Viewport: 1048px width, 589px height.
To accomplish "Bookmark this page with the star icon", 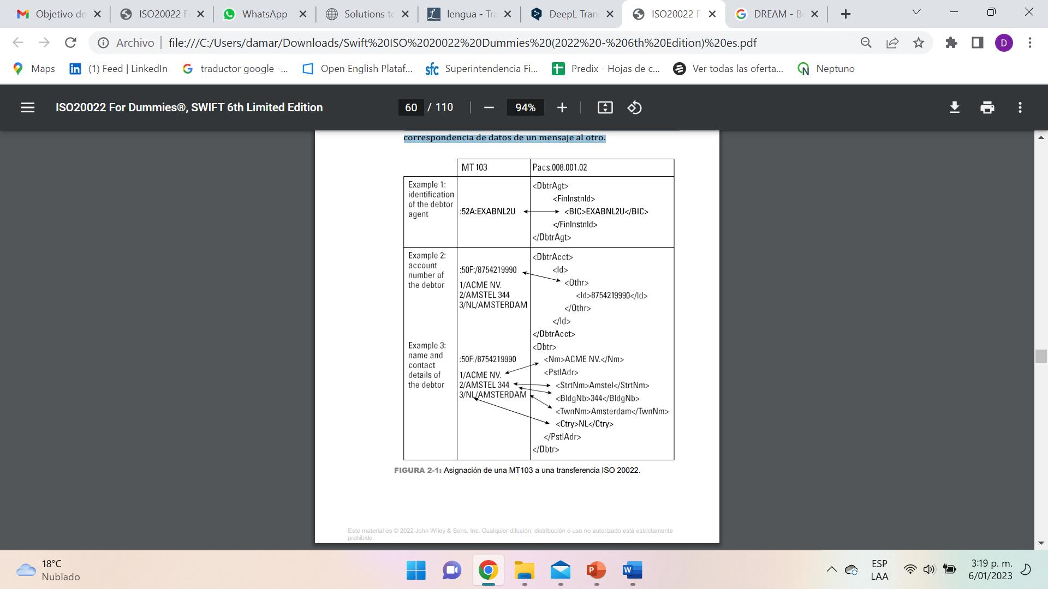I will (x=919, y=43).
